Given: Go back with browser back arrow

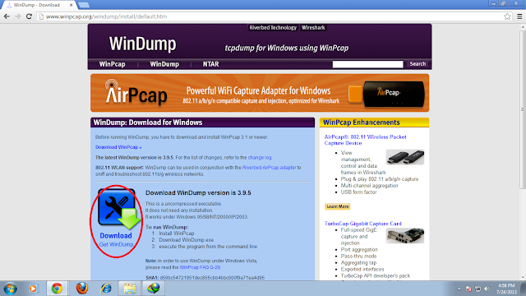Looking at the screenshot, I should point(7,16).
